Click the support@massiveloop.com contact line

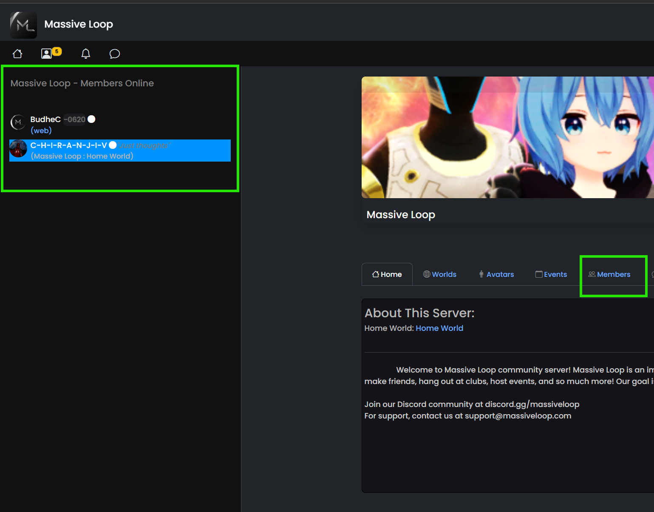(468, 416)
